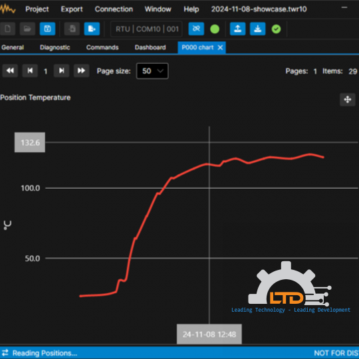Click the blue upload arrow icon
The image size is (359, 359).
tap(237, 29)
